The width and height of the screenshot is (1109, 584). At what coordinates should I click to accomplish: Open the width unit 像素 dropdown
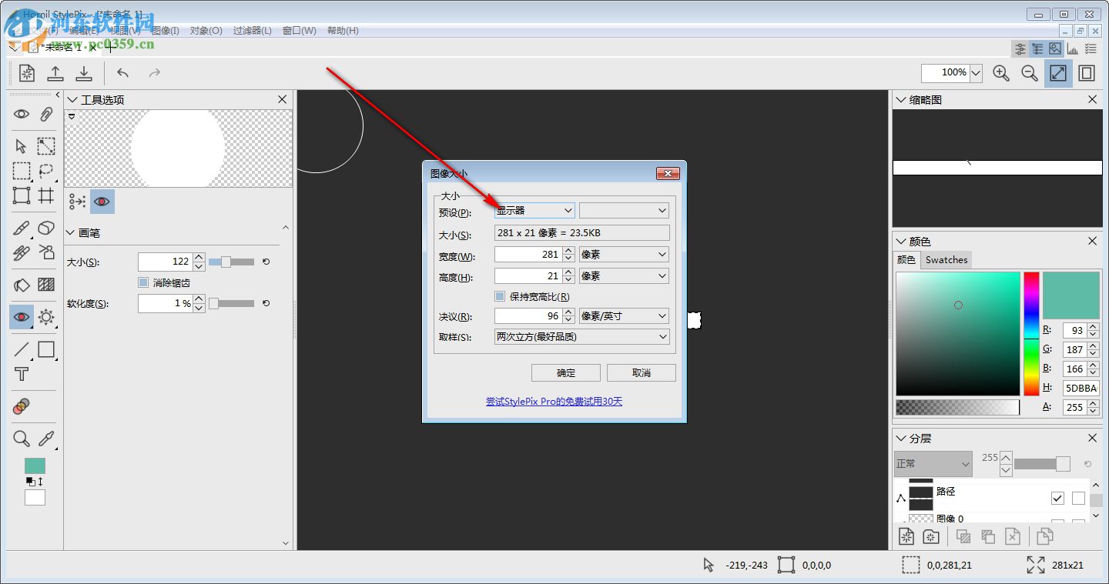click(624, 254)
